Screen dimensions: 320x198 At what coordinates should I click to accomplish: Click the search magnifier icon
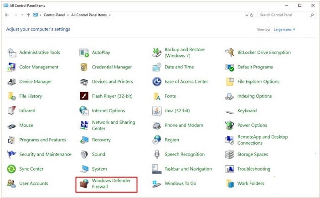312,15
